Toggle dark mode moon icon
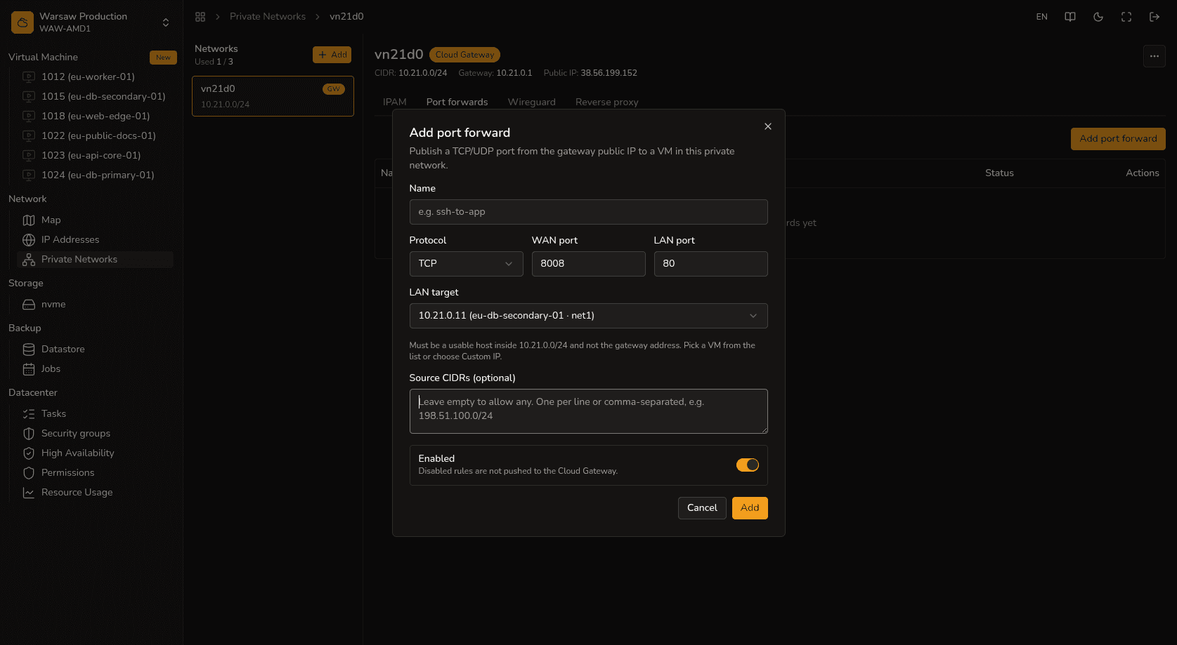 [1098, 17]
